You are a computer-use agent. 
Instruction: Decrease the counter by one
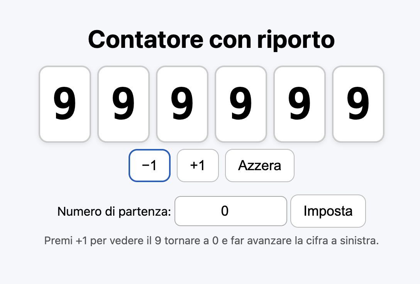(149, 166)
